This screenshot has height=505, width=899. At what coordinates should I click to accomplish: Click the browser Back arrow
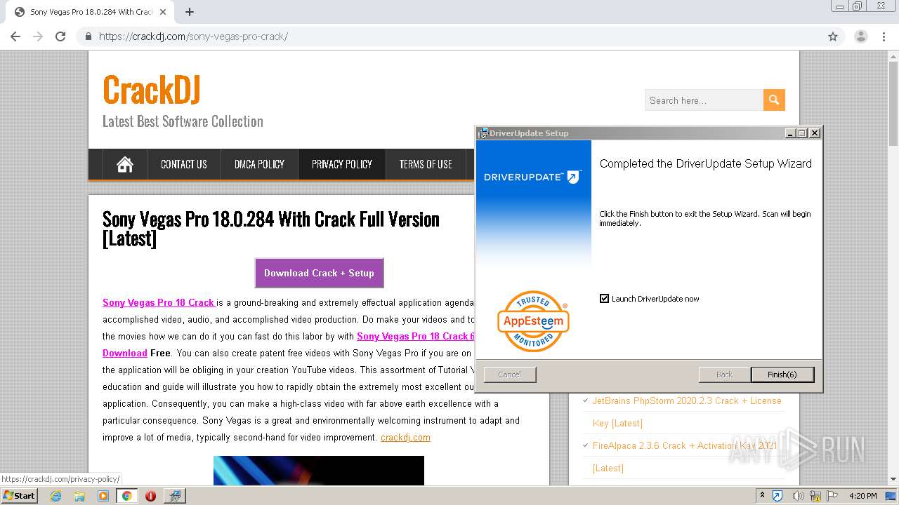coord(15,36)
